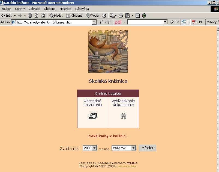Go to the home page icon
The image size is (219, 172).
pos(43,16)
